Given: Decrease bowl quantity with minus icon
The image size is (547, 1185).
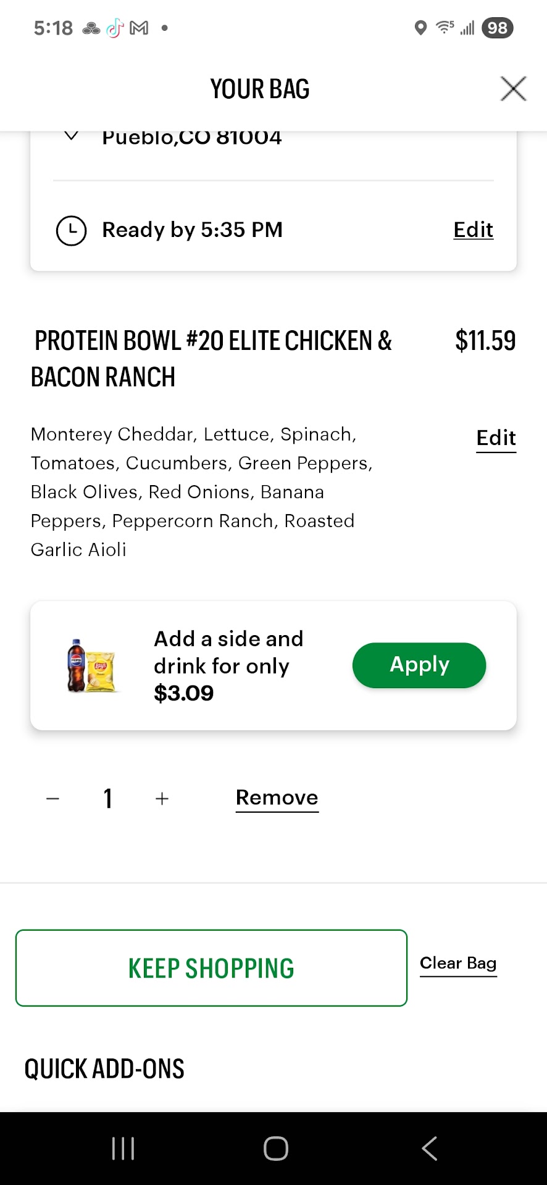Looking at the screenshot, I should click(x=53, y=799).
